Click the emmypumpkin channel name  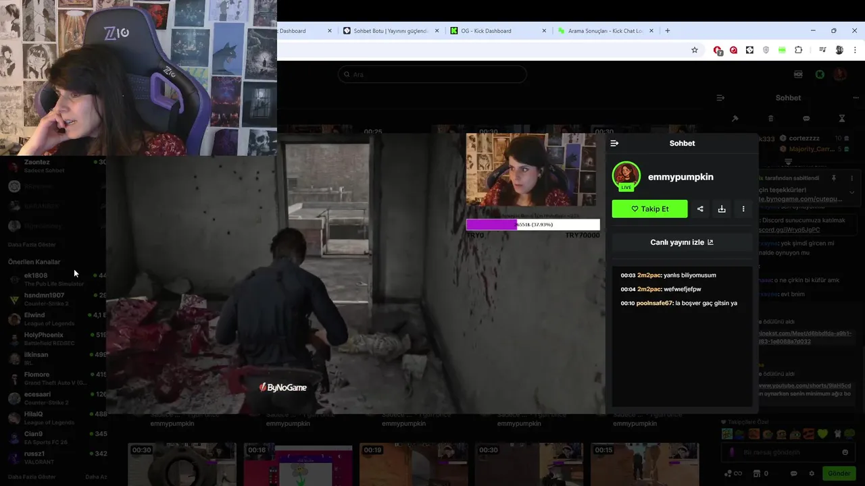[681, 177]
